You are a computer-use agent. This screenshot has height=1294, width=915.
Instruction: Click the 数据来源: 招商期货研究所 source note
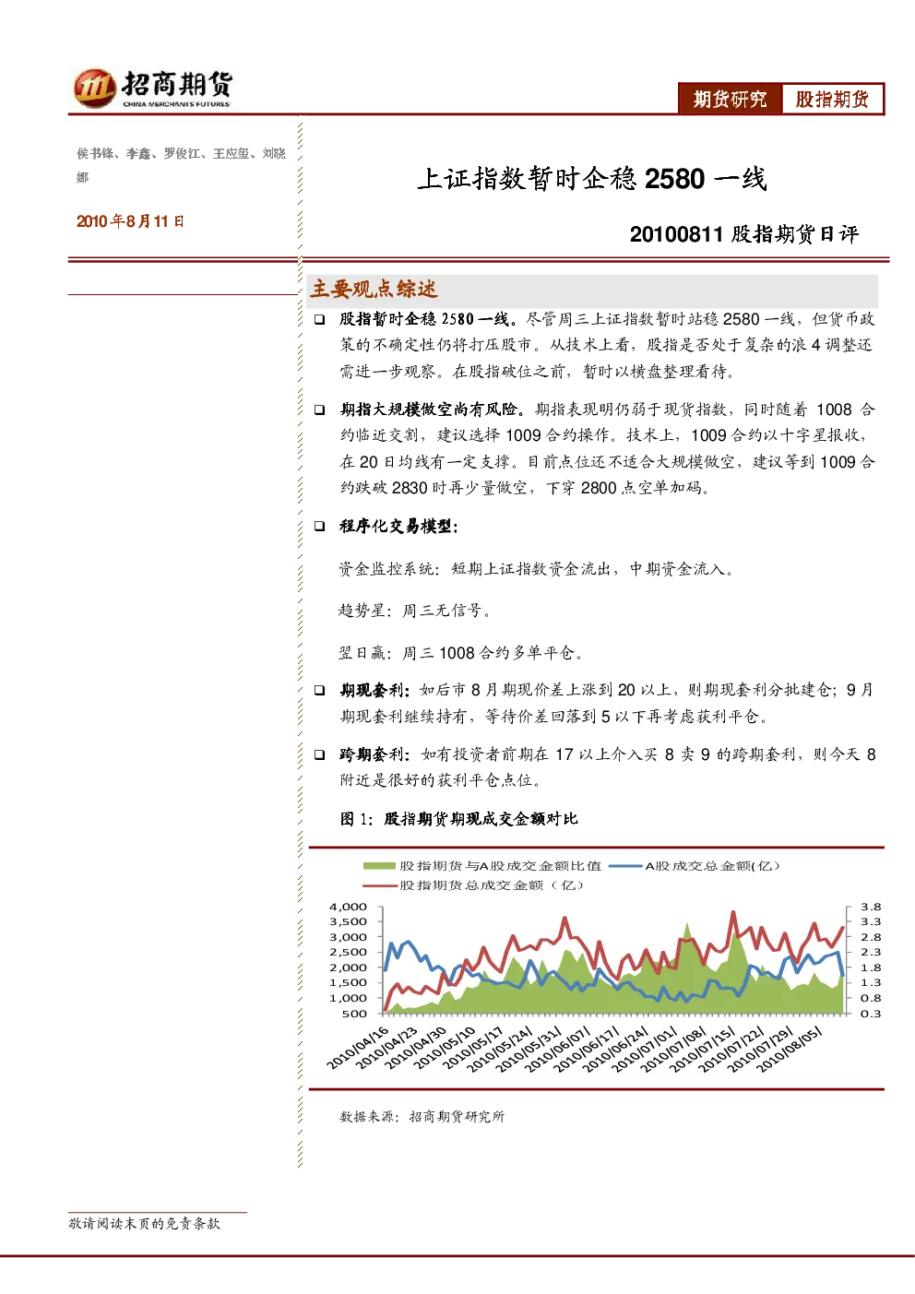point(422,1116)
